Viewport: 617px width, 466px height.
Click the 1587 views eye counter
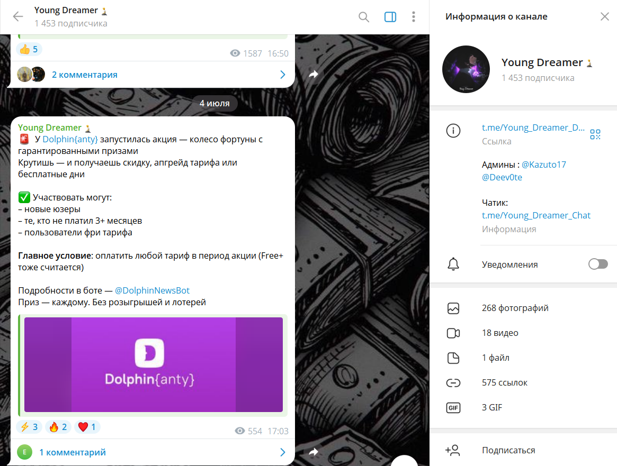click(x=246, y=53)
